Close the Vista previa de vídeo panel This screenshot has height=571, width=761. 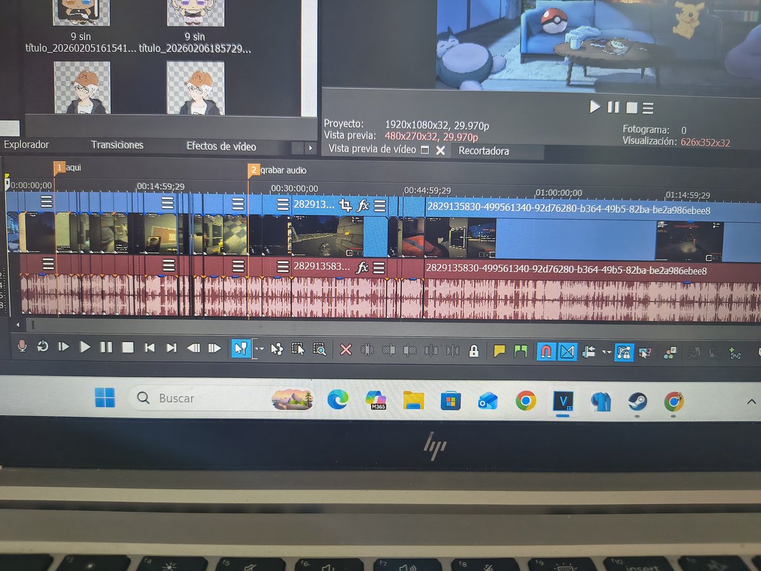(x=440, y=150)
